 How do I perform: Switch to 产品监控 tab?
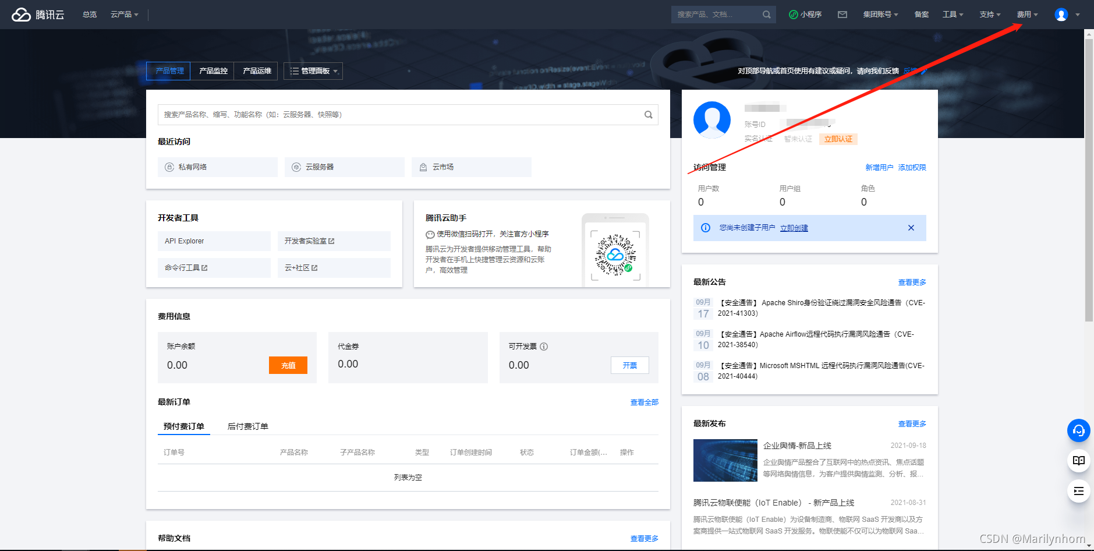[213, 71]
